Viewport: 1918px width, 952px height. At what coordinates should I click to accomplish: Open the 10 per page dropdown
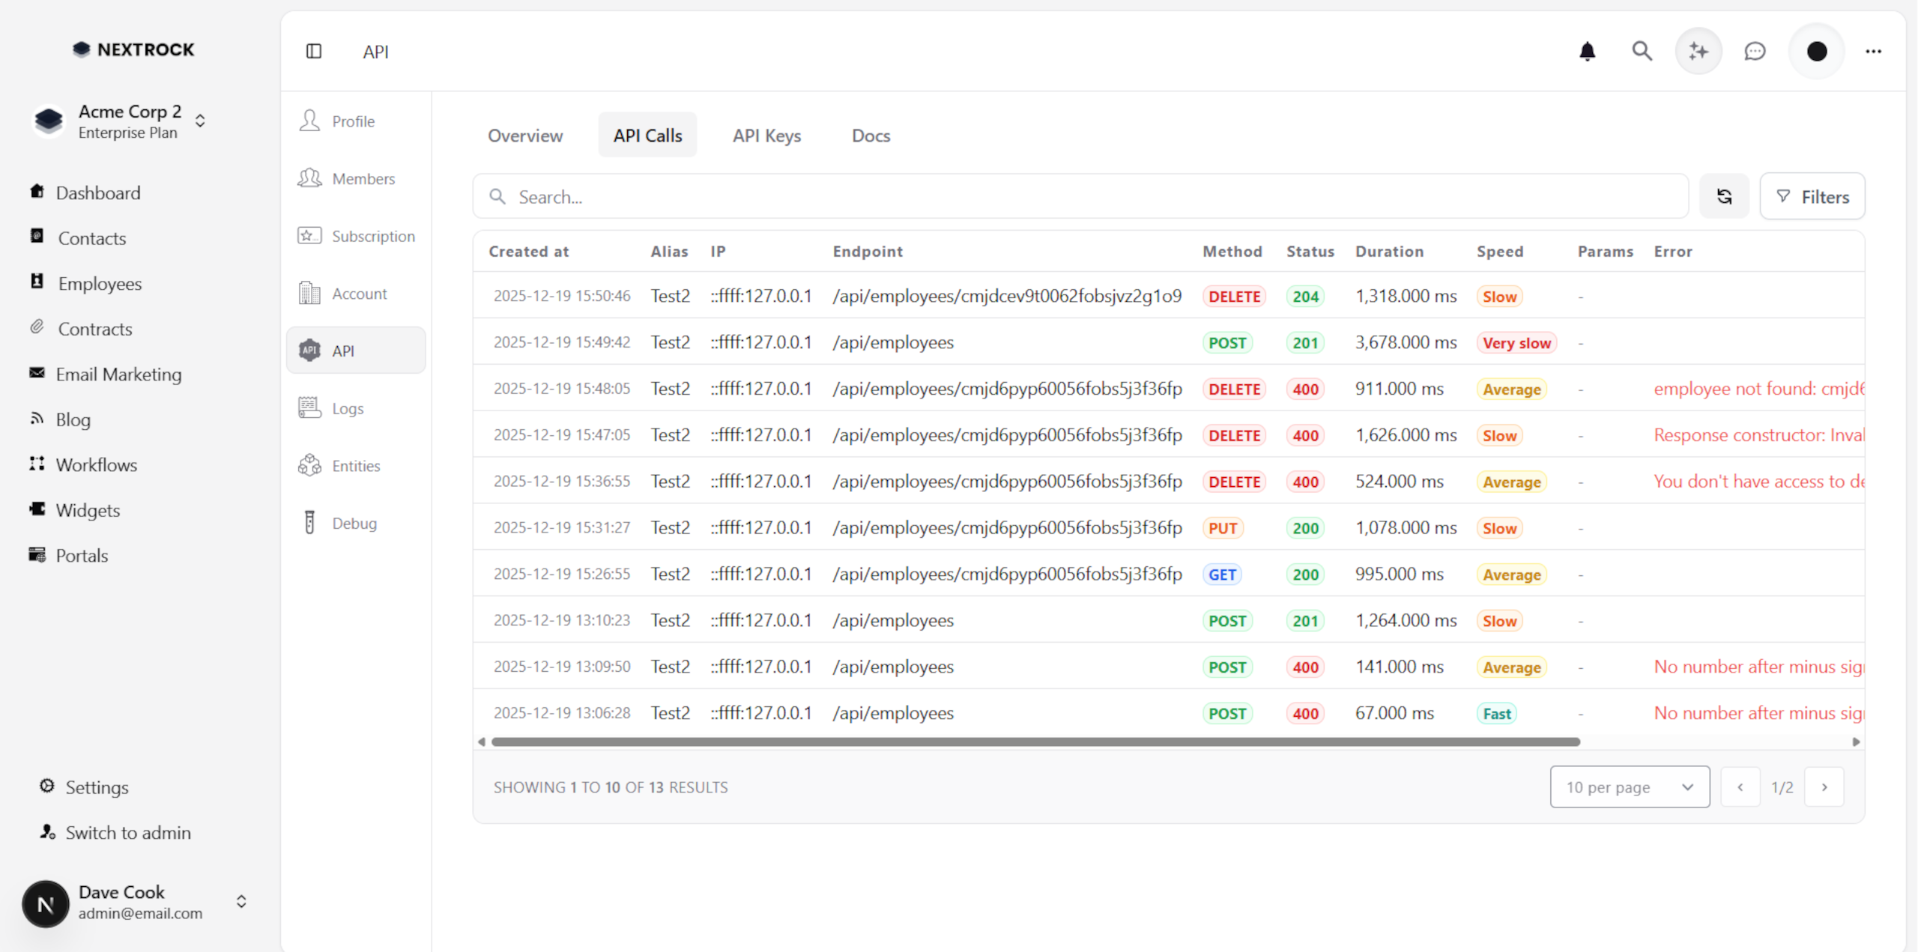pos(1630,786)
